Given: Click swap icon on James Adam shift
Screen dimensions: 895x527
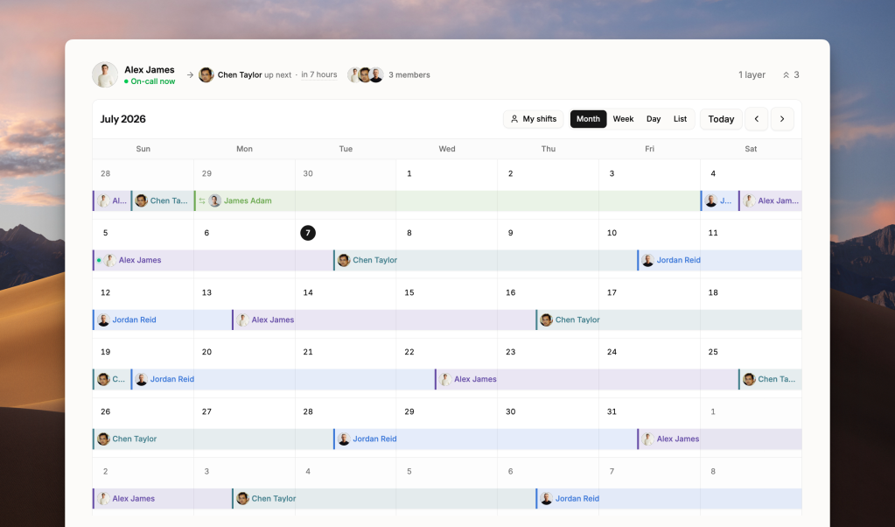Looking at the screenshot, I should click(202, 201).
